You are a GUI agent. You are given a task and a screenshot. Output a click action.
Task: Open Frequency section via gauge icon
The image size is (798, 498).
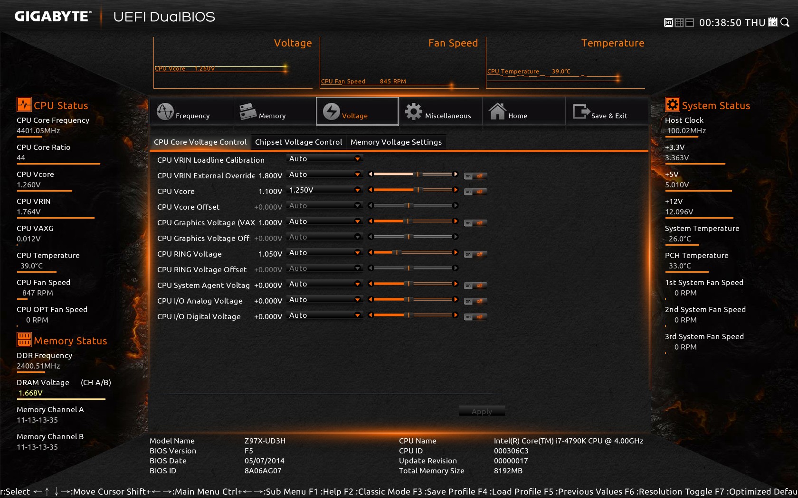coord(165,111)
